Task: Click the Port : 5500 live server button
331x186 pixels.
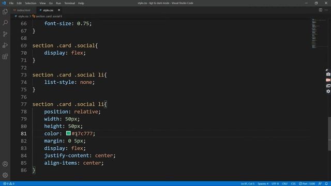Action: (307, 184)
